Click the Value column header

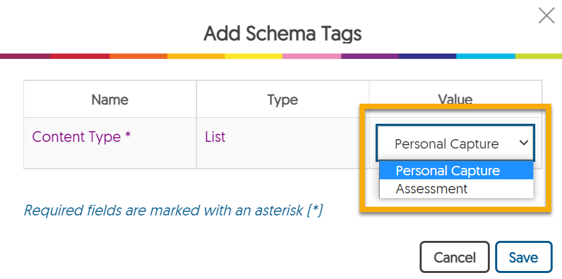pyautogui.click(x=455, y=100)
